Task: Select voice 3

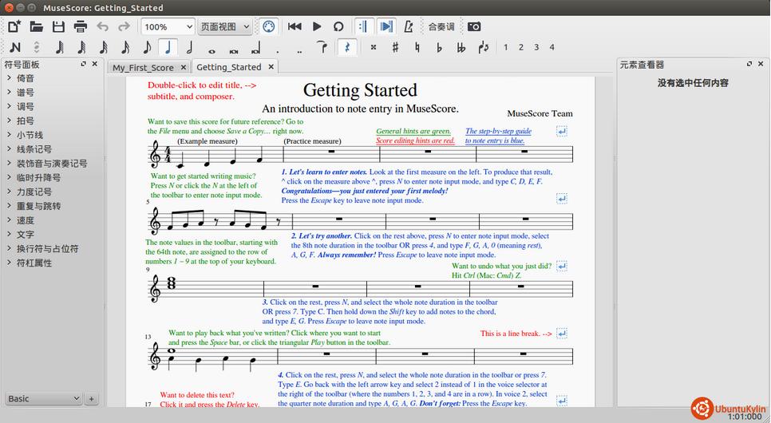Action: [536, 47]
